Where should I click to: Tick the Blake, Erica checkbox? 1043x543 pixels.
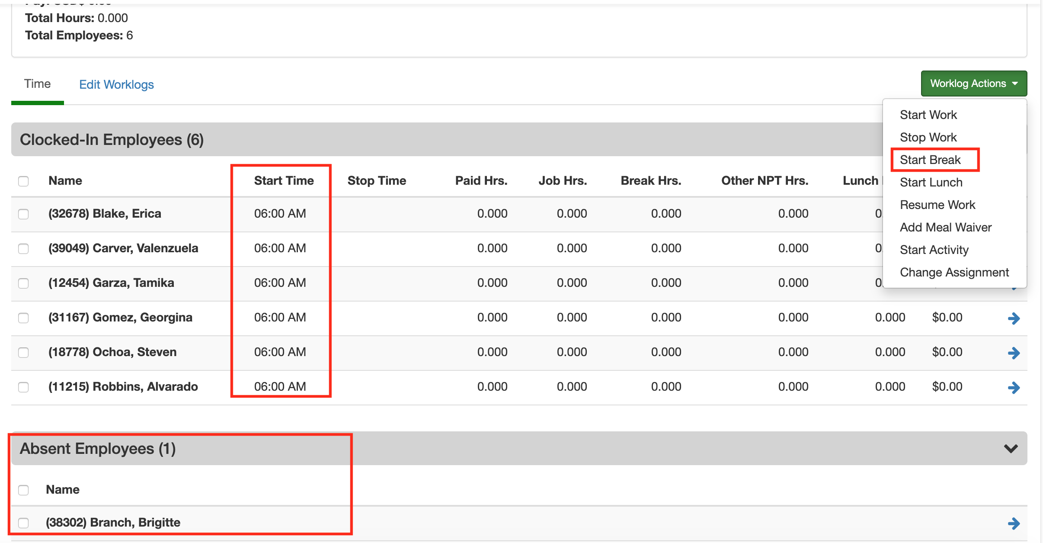[23, 214]
